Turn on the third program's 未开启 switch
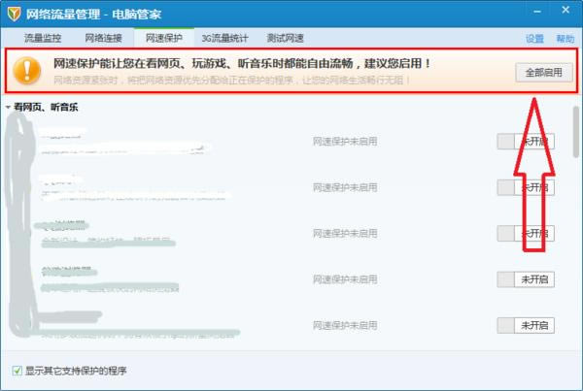The image size is (583, 391). pos(526,233)
